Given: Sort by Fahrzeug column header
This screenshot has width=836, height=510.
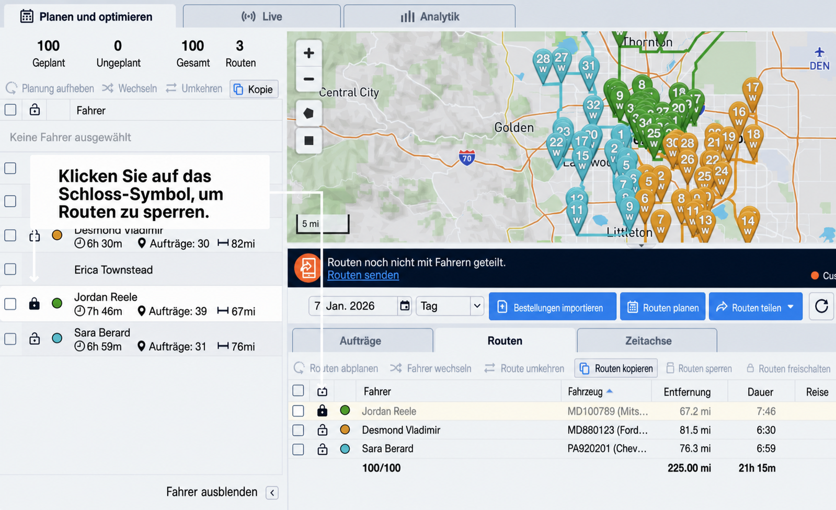Looking at the screenshot, I should pyautogui.click(x=590, y=391).
